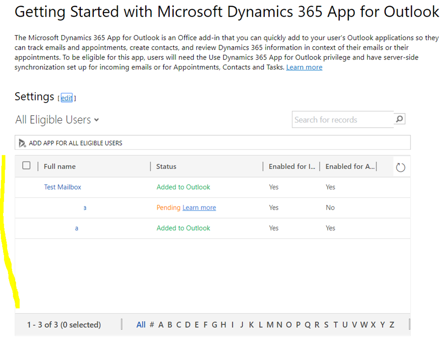Open the Test Mailbox user record

(62, 187)
